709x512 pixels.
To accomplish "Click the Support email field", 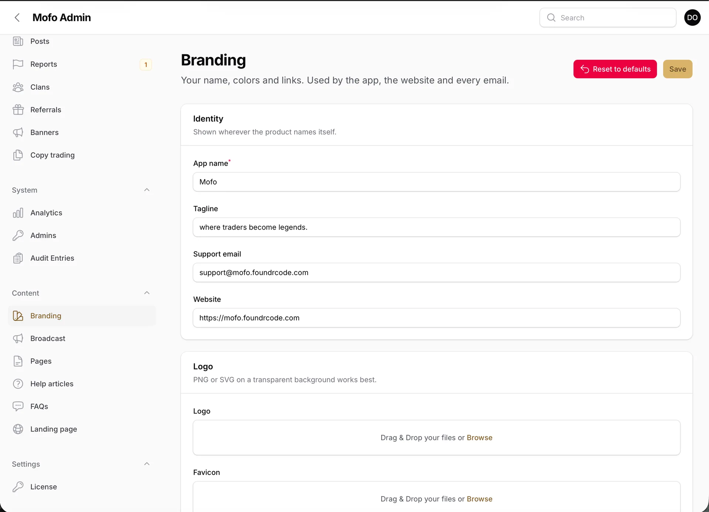I will pyautogui.click(x=436, y=272).
